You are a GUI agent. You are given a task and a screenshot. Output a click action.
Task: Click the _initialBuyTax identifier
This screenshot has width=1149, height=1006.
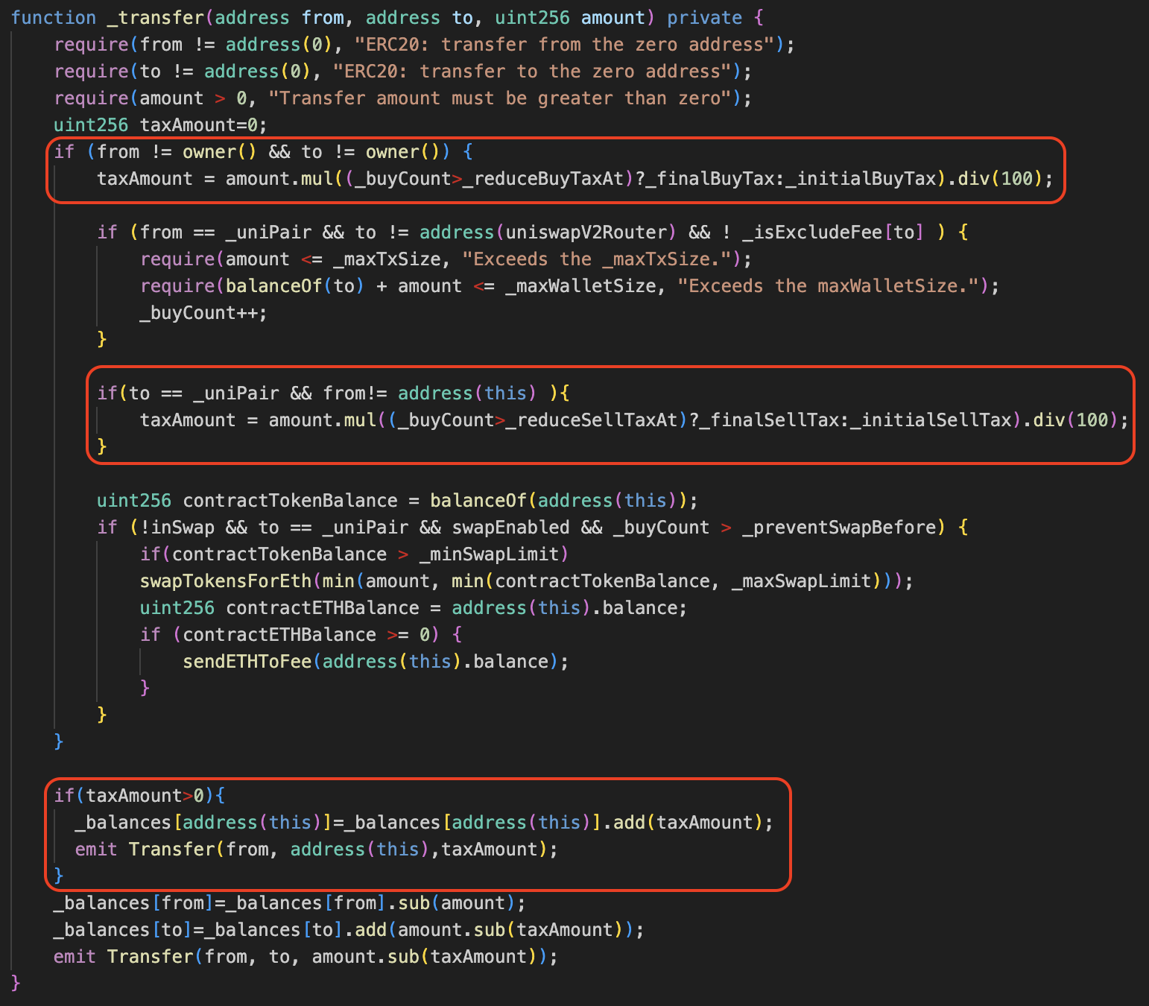[861, 179]
